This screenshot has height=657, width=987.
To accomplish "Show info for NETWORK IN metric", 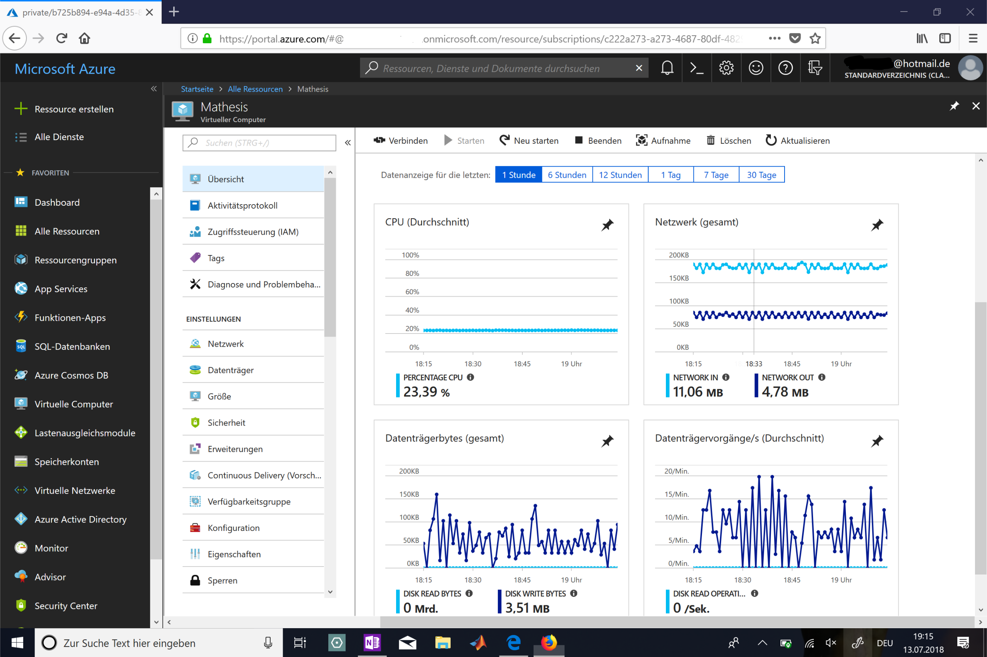I will 726,377.
